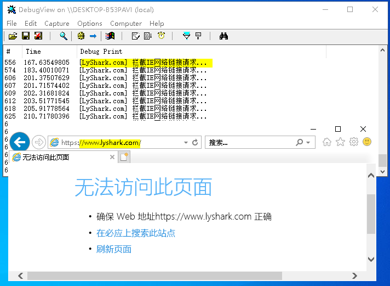
Task: Click the 刷新页面 link
Action: tap(114, 249)
